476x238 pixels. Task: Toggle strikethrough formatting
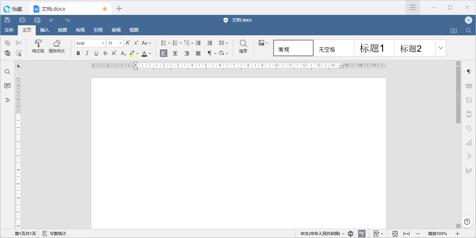click(105, 53)
